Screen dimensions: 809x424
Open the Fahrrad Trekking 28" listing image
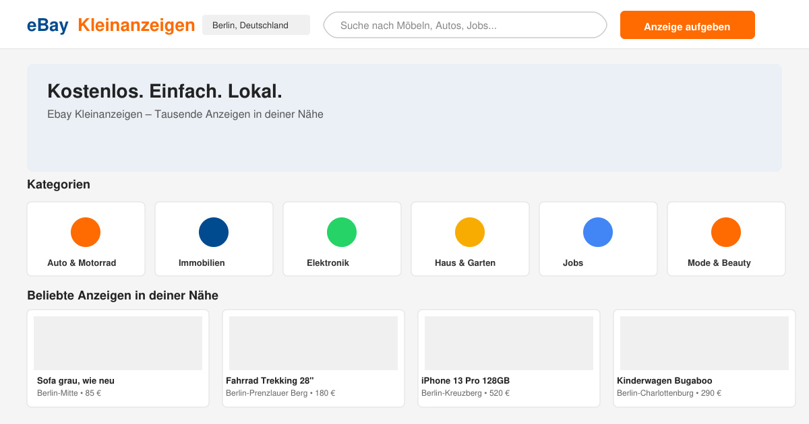[x=313, y=343]
